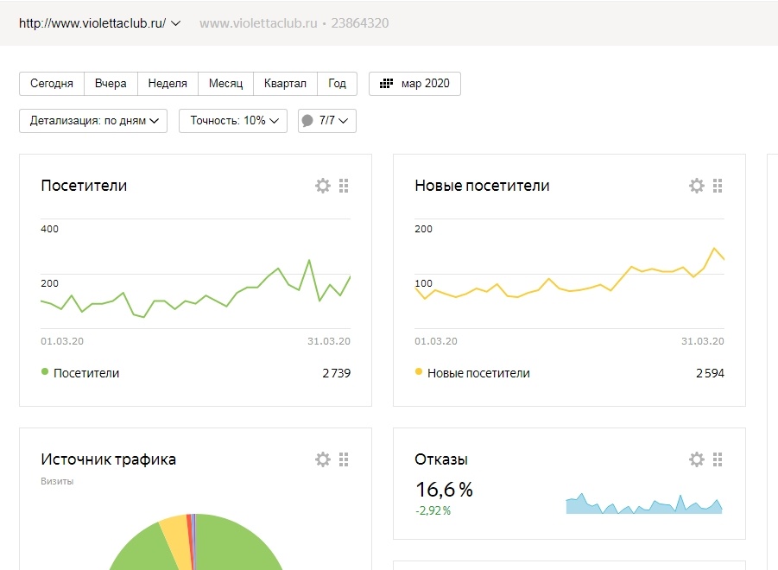
Task: Open settings gear on Отказы widget
Action: click(696, 459)
